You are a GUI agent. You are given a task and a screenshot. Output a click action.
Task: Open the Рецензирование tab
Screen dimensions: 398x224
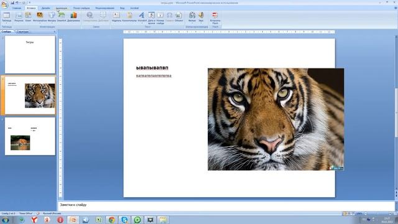[105, 8]
